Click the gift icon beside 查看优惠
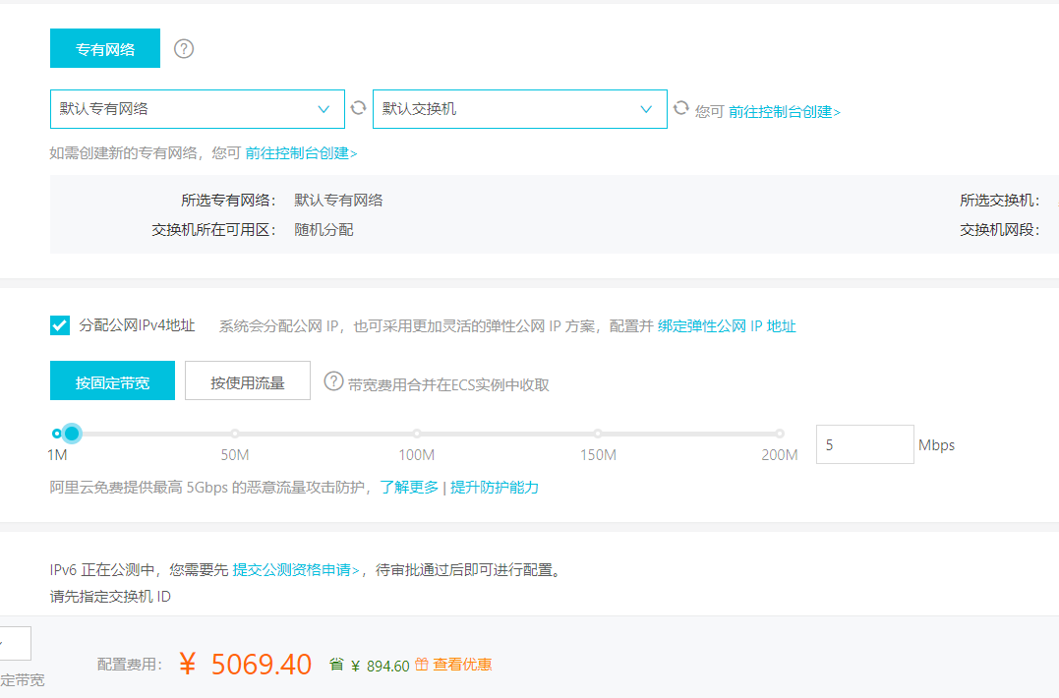The width and height of the screenshot is (1059, 698). click(x=422, y=665)
